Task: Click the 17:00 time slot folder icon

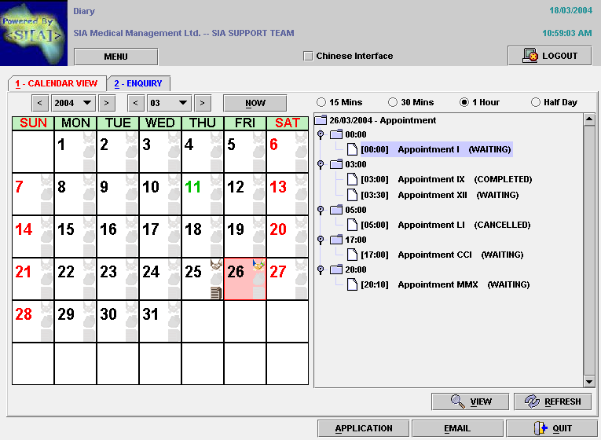Action: click(336, 240)
